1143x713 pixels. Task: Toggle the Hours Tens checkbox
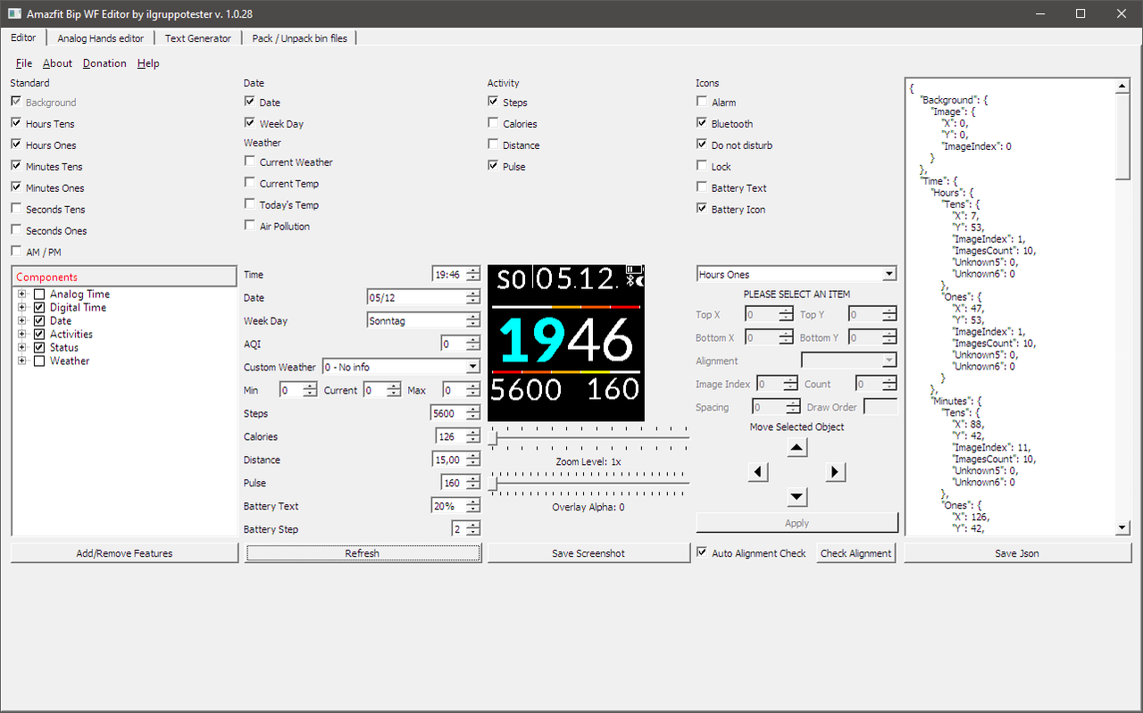pyautogui.click(x=16, y=123)
